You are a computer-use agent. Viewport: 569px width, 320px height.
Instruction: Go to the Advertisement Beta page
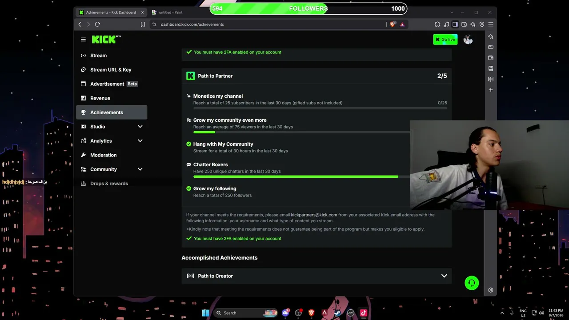click(112, 84)
